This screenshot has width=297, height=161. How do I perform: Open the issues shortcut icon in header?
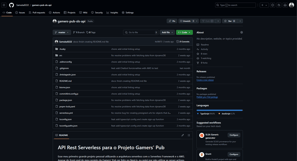coord(272,5)
